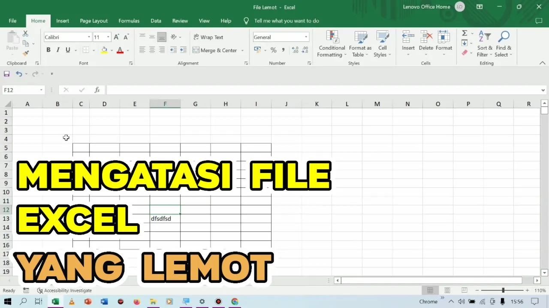
Task: Click Increase Decimal icon
Action: (295, 50)
